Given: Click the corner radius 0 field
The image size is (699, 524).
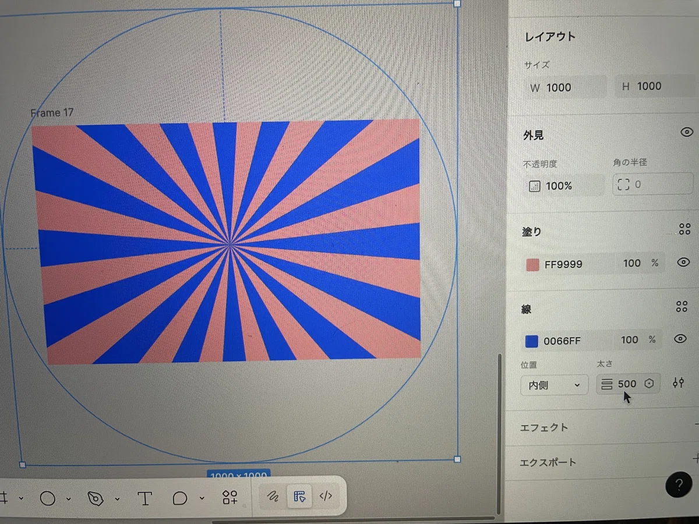Looking at the screenshot, I should click(x=652, y=184).
